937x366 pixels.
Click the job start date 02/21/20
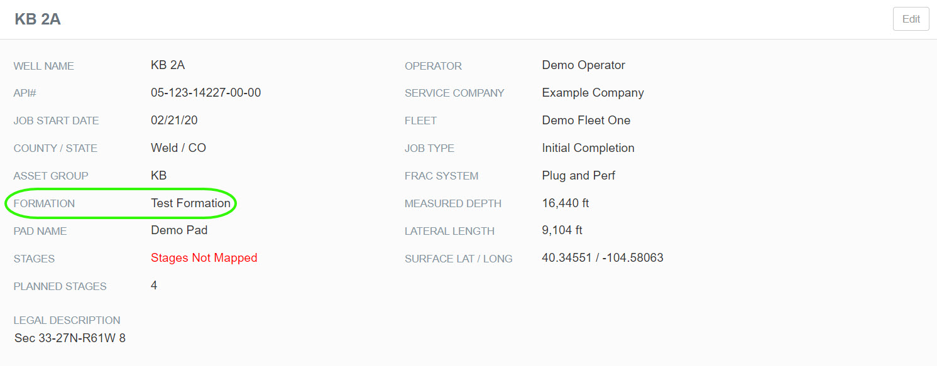(173, 121)
